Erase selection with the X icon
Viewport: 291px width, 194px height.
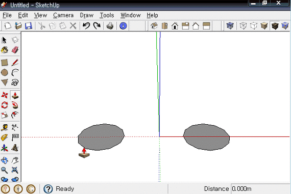pyautogui.click(x=73, y=26)
